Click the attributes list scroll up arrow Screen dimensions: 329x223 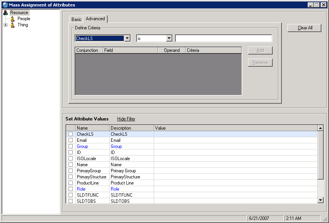(x=320, y=128)
